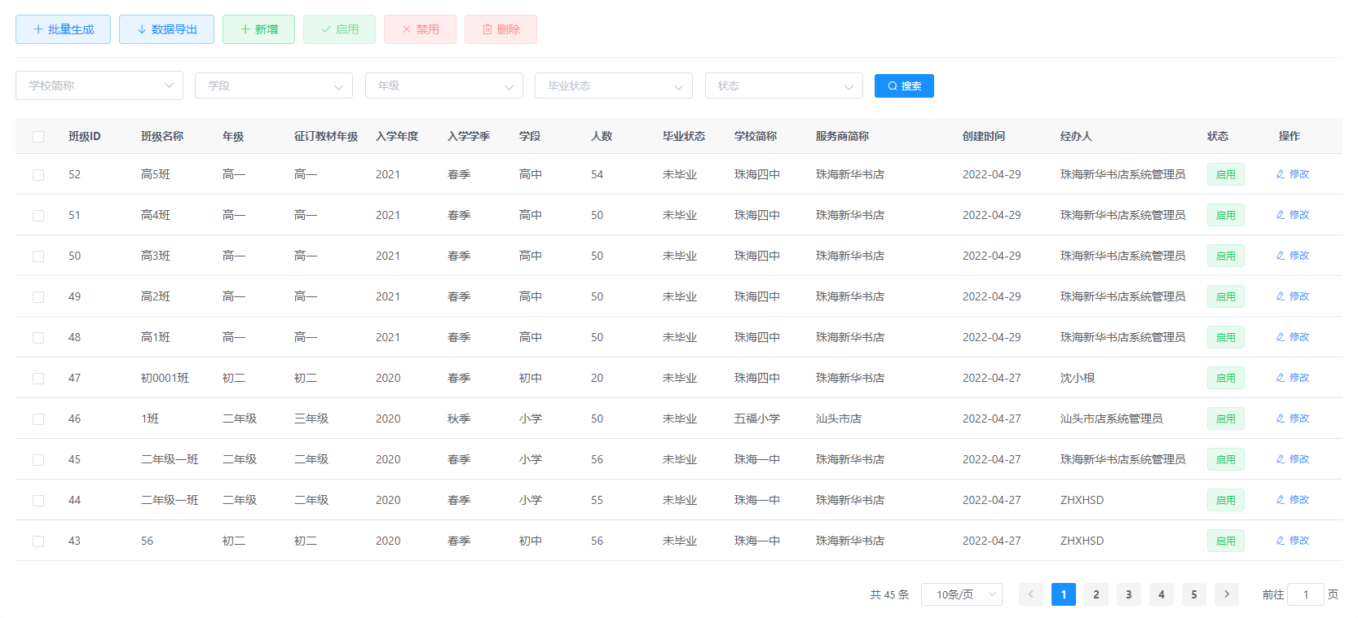
Task: Check the row for class ID 43
Action: tap(38, 541)
